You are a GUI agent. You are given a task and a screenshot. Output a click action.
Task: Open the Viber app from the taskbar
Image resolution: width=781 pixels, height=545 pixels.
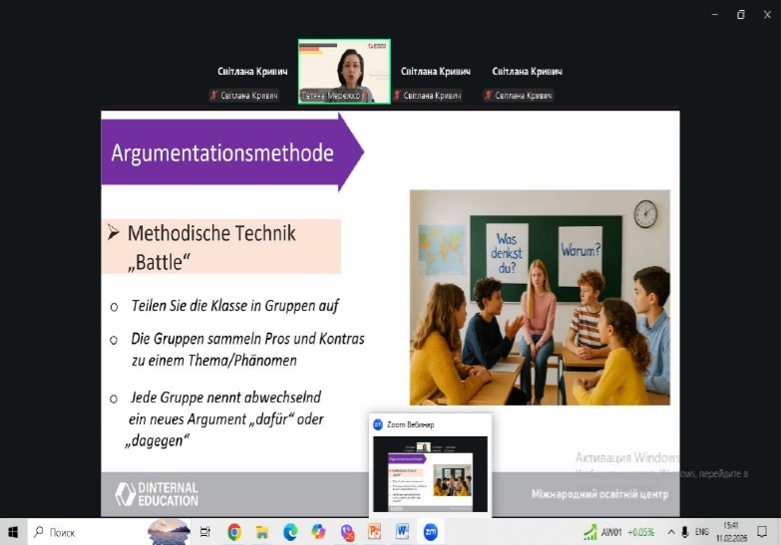coord(347,532)
